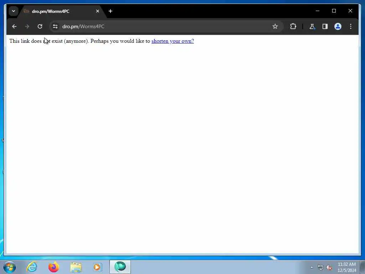365x274 pixels.
Task: Go back to the previous page
Action: click(x=14, y=26)
